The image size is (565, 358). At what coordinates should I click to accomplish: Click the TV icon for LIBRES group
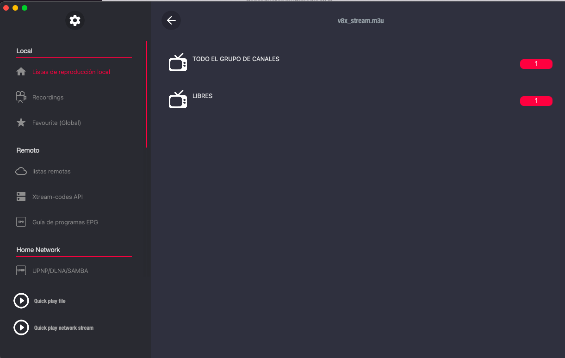click(178, 99)
